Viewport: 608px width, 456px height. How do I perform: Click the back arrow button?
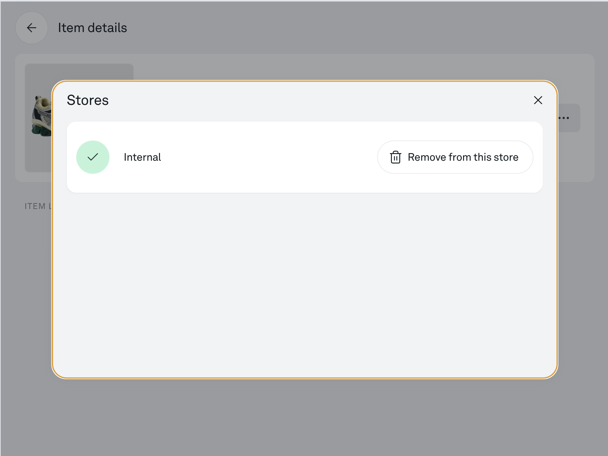click(32, 28)
